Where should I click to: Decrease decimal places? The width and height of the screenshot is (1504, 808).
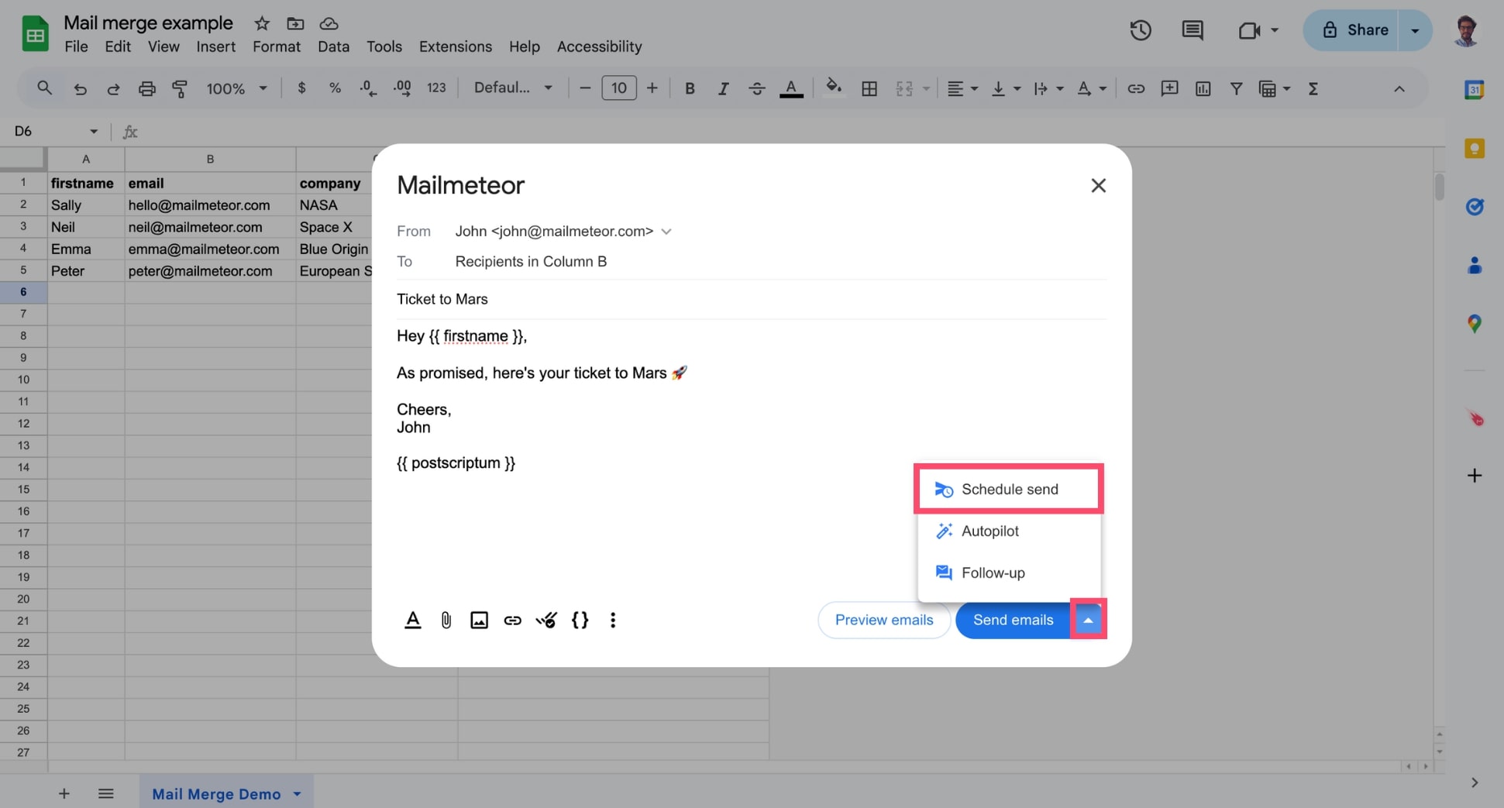pos(368,88)
